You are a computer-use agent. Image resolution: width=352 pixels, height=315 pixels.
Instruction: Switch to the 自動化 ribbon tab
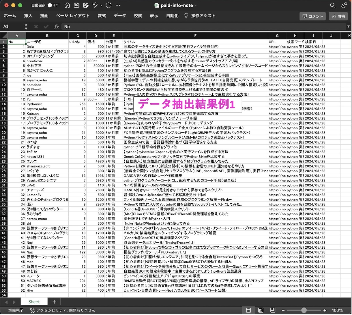click(172, 16)
